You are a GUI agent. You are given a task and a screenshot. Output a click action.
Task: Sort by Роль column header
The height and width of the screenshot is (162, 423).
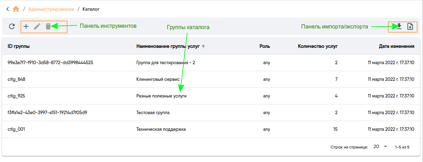pyautogui.click(x=265, y=46)
